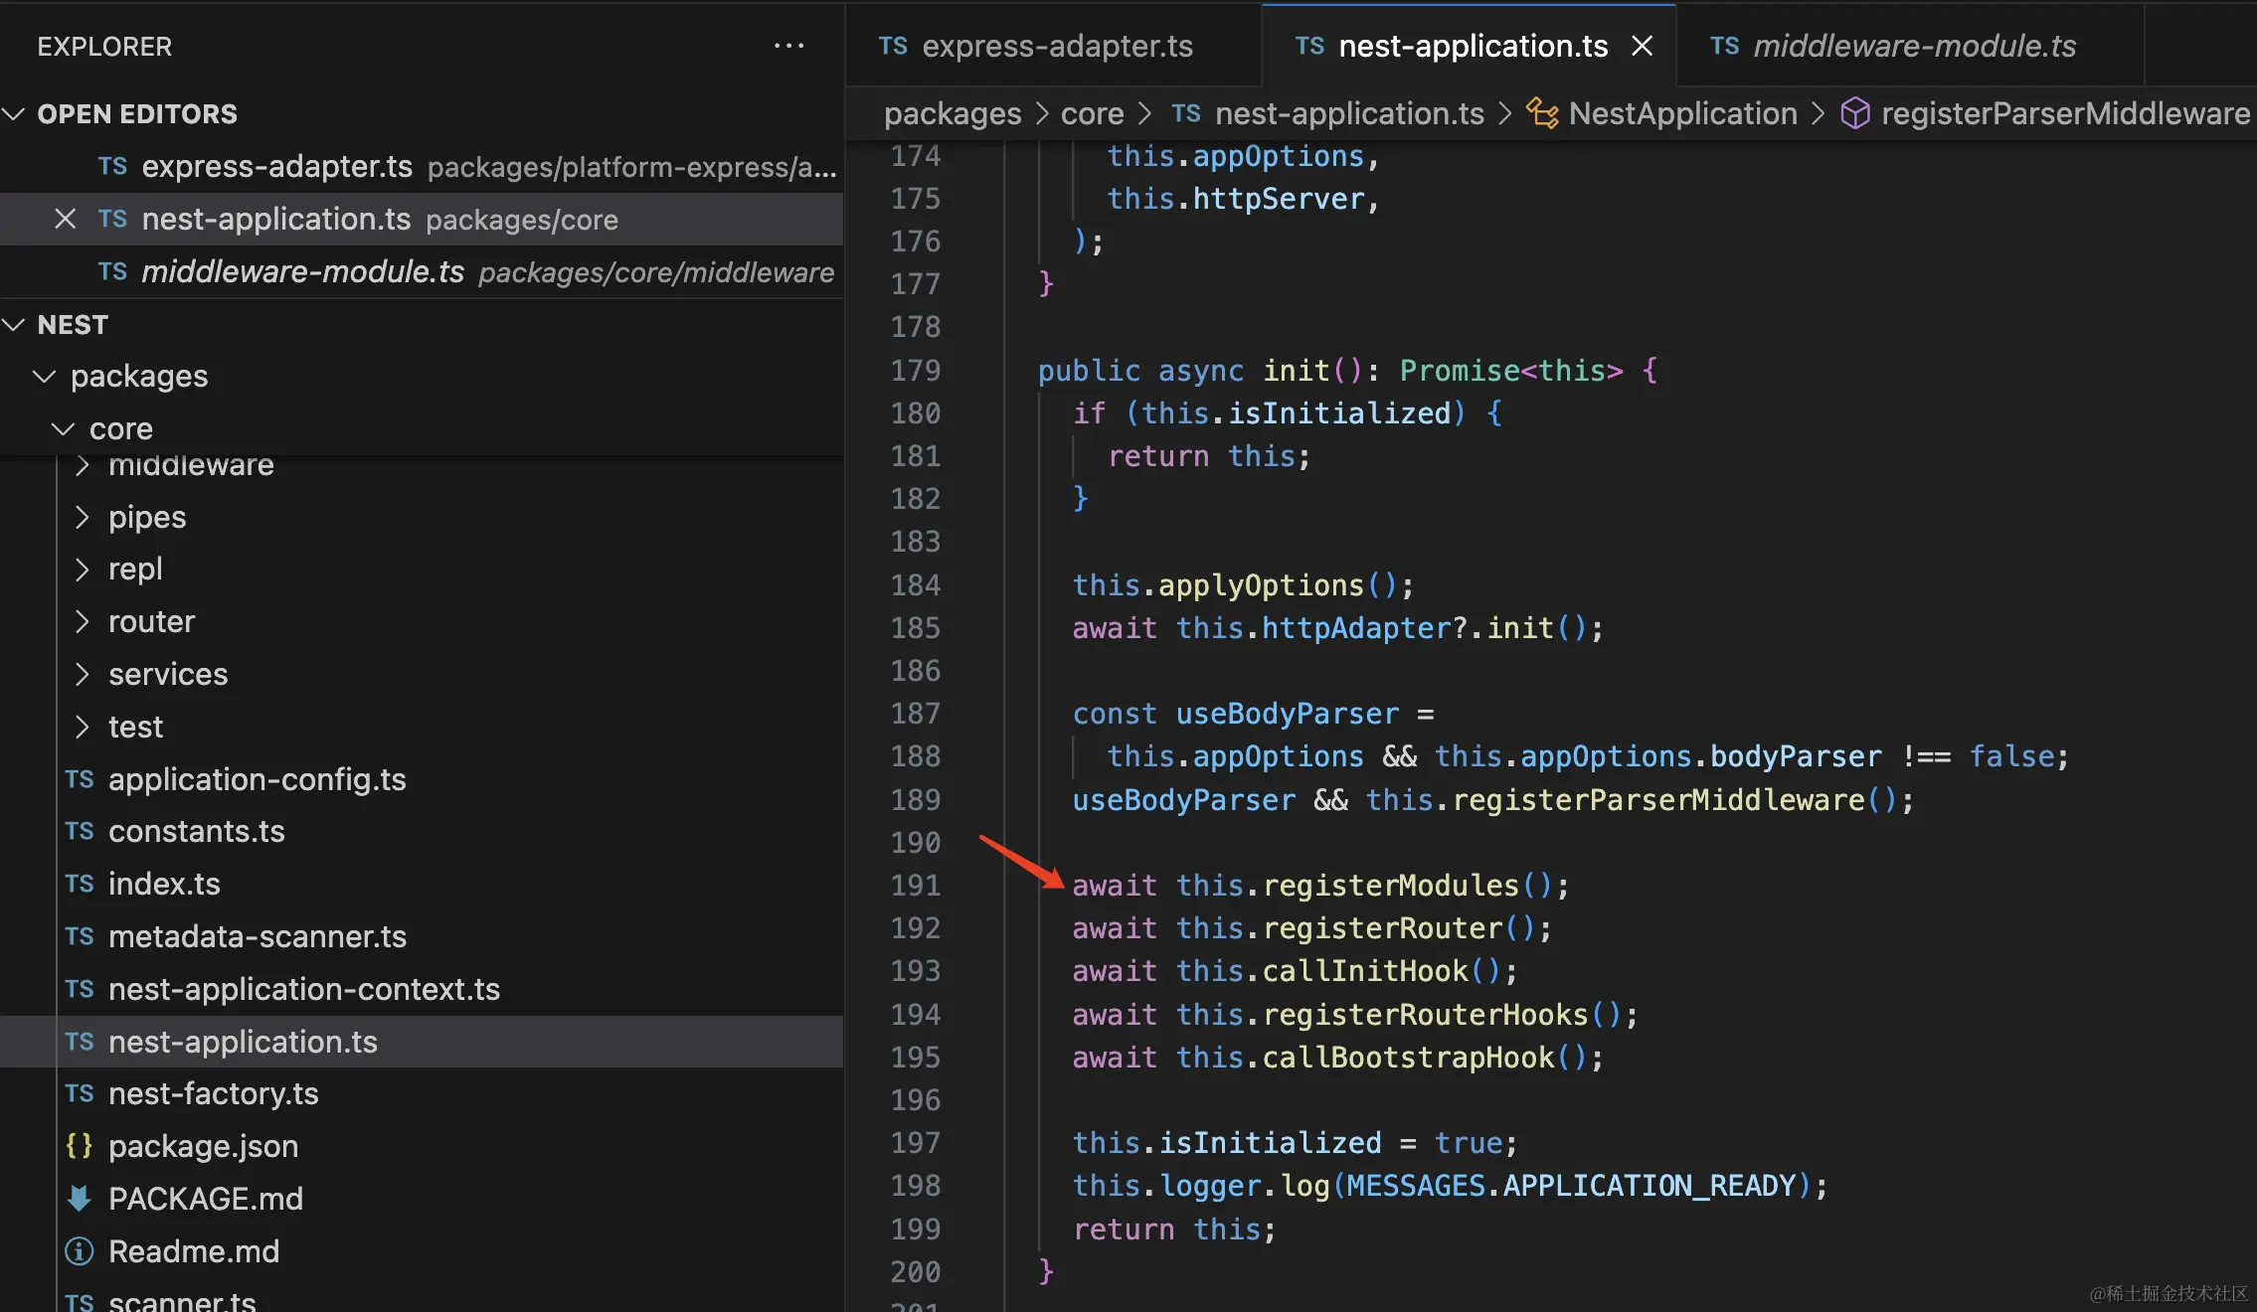Click registerRouterHooks on line 194
This screenshot has width=2257, height=1312.
pyautogui.click(x=1426, y=1014)
